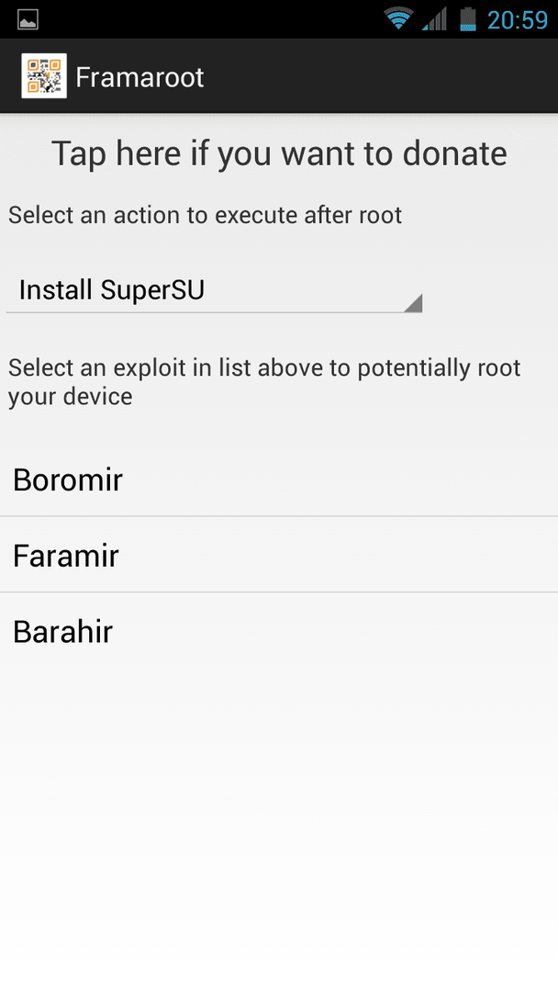Tap here if you want to donate
This screenshot has width=558, height=992.
[x=279, y=153]
